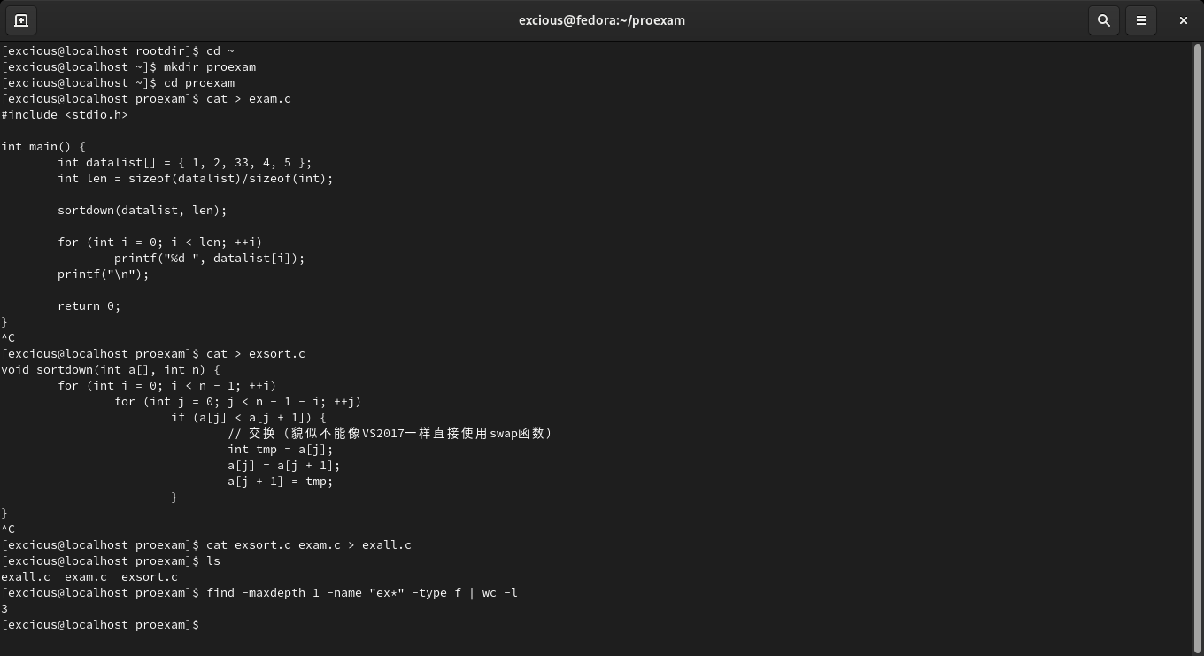
Task: Click the last empty shell prompt
Action: [100, 625]
